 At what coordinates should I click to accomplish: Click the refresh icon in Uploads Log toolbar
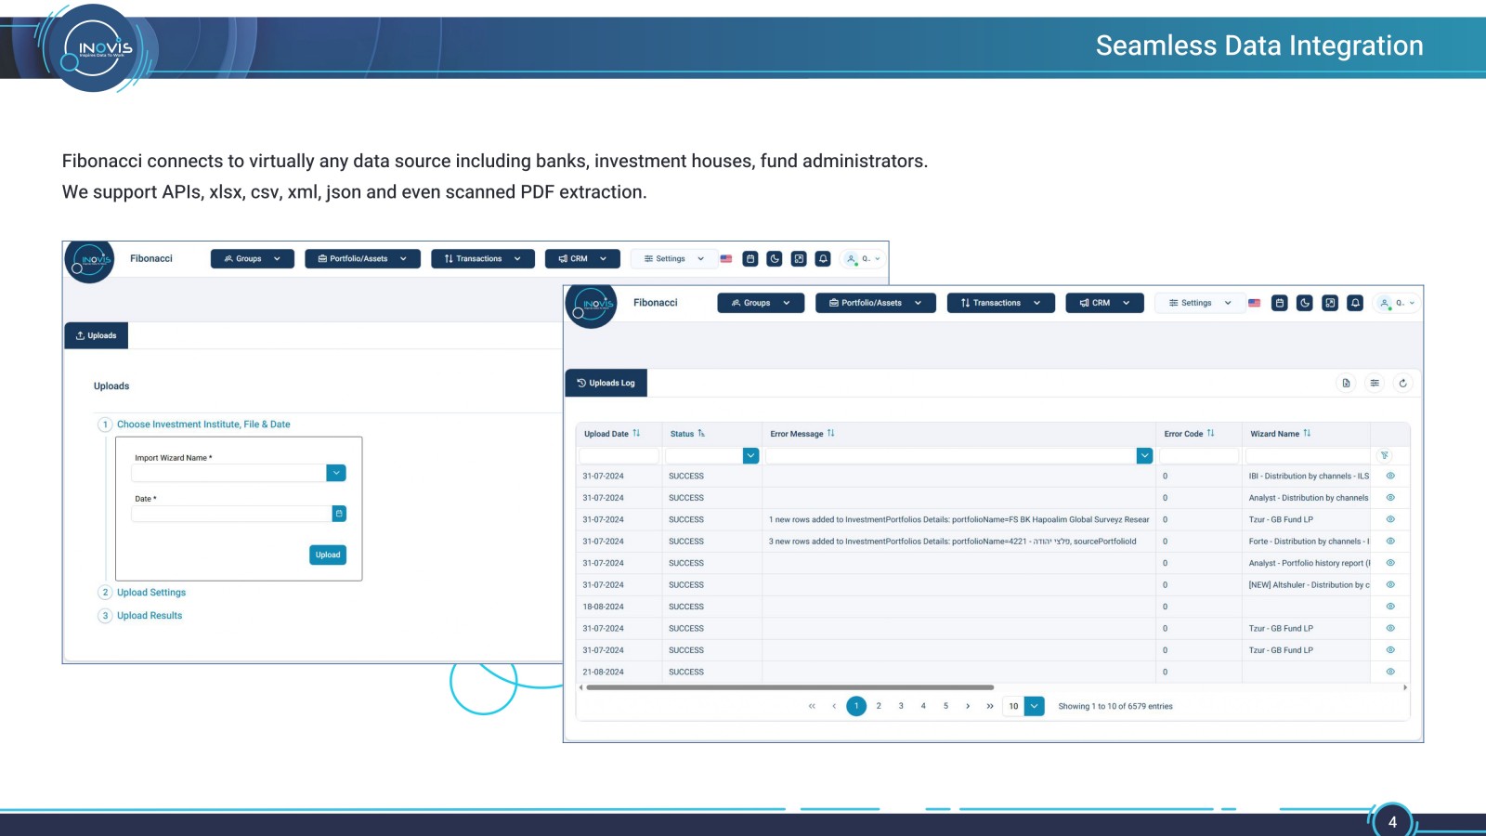[1402, 383]
